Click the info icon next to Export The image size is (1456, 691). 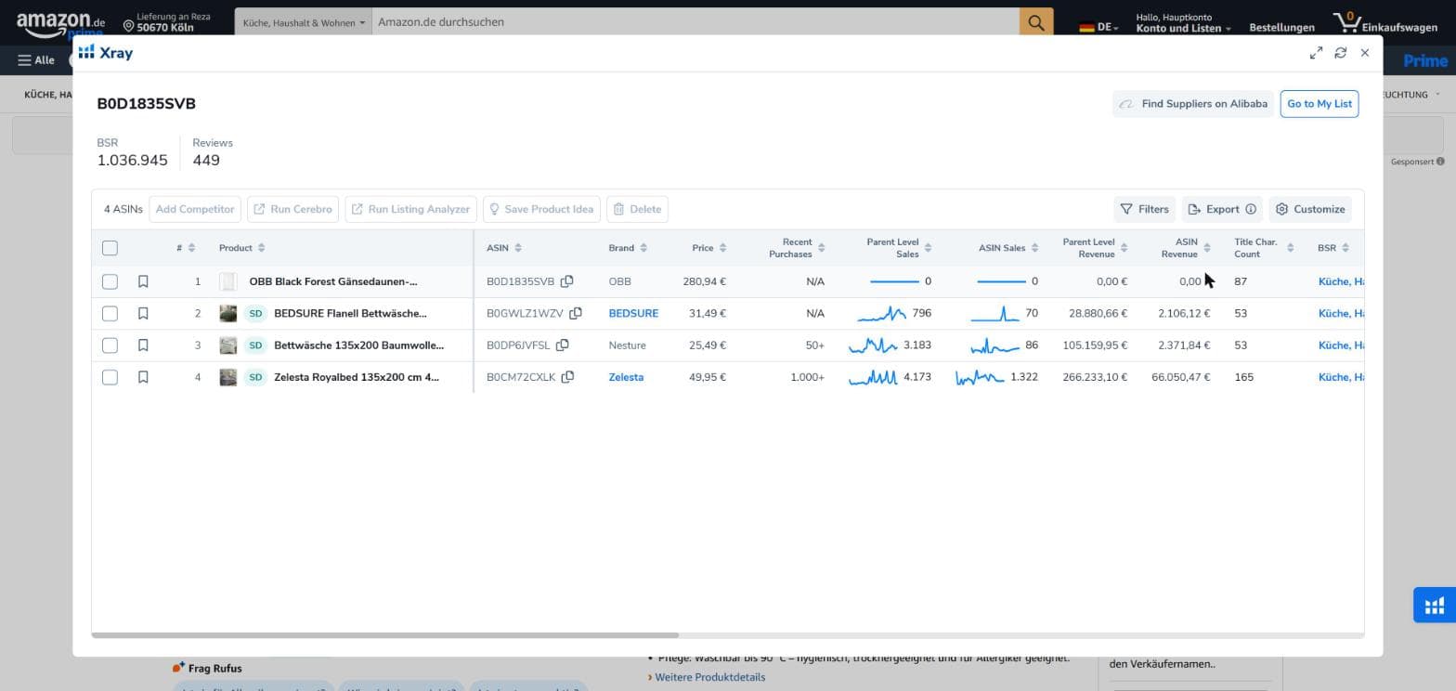coord(1251,209)
